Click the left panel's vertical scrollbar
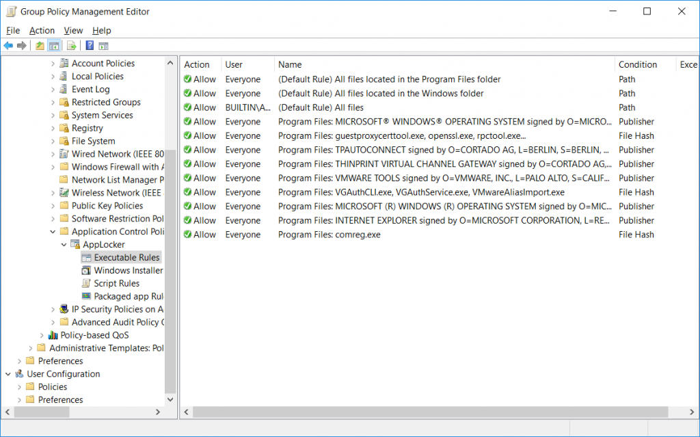This screenshot has height=437, width=700. pyautogui.click(x=170, y=239)
